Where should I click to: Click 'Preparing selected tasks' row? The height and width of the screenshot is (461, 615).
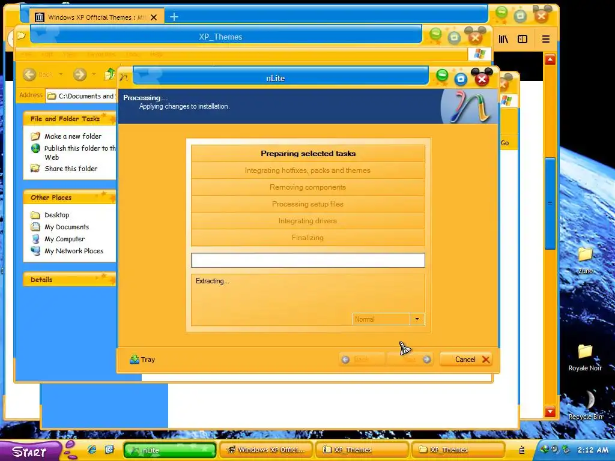point(308,154)
